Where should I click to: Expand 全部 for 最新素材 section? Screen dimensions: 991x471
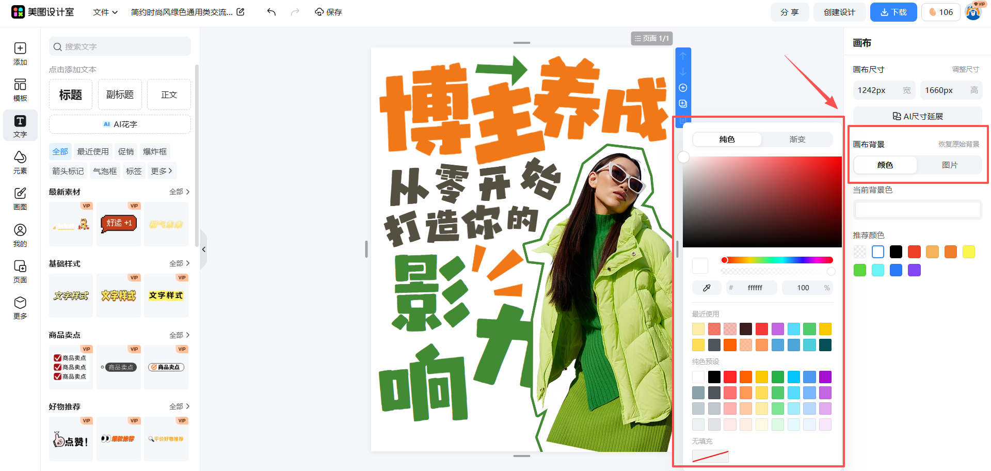[x=179, y=192]
